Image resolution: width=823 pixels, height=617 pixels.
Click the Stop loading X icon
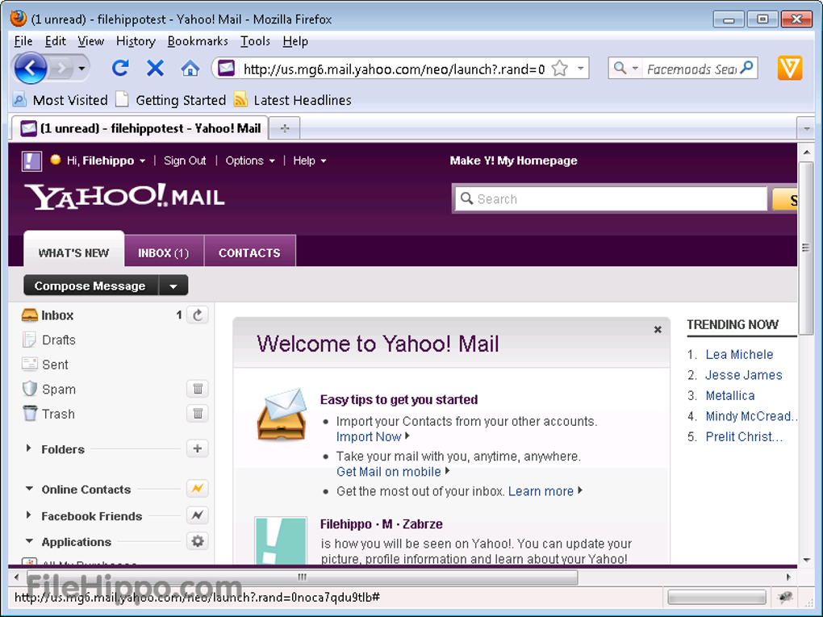click(x=155, y=69)
